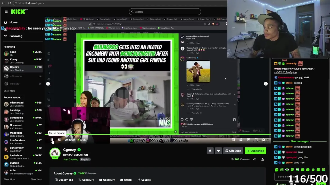Toggle mini player mode icon
Screen dimensions: 330x185
pyautogui.click(x=233, y=140)
